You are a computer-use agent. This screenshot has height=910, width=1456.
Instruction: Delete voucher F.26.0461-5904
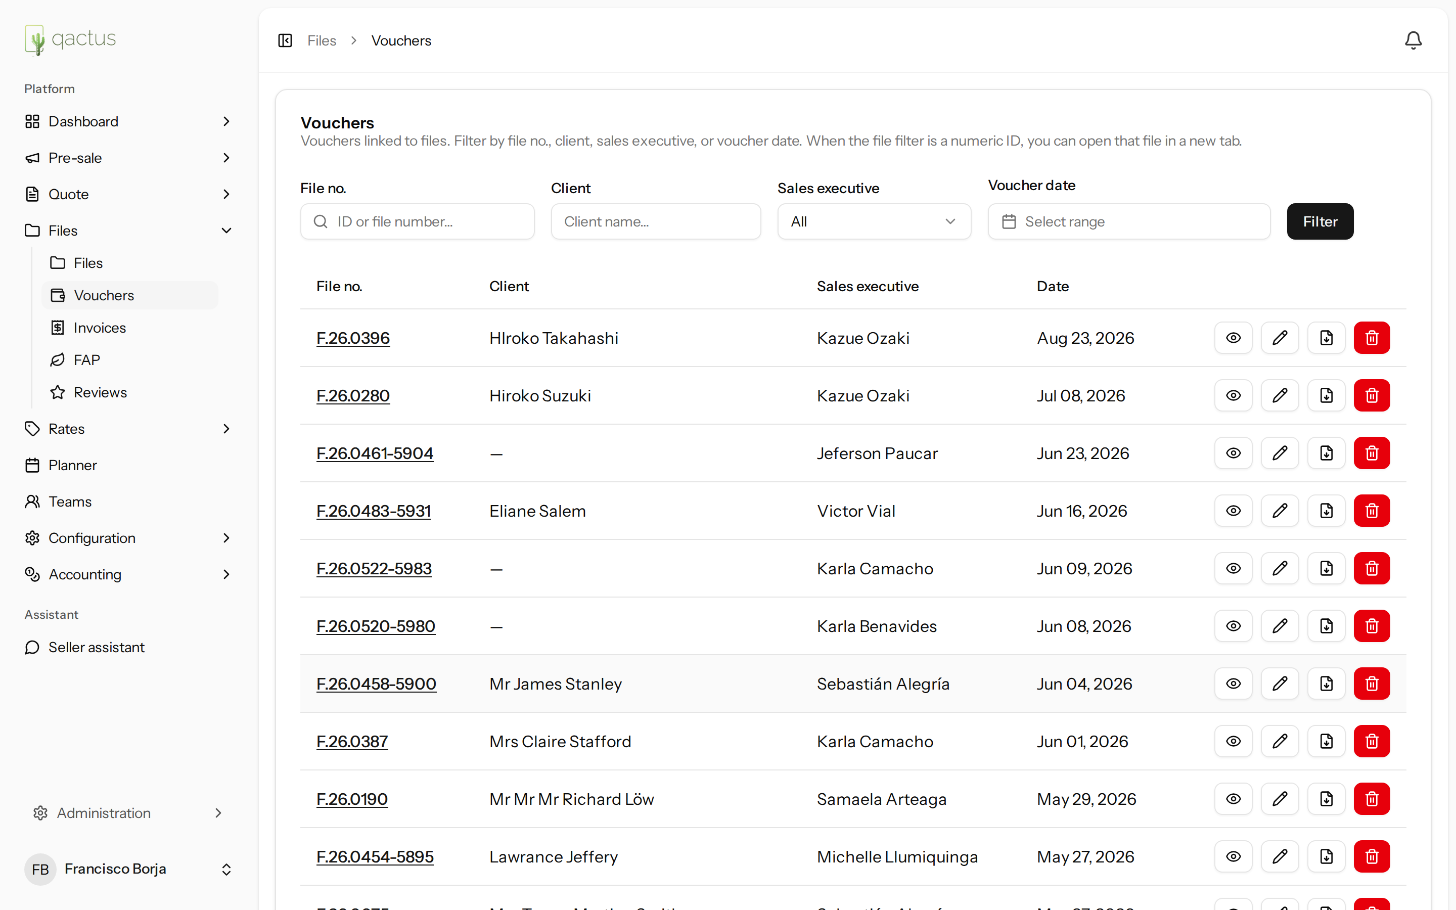[x=1372, y=453]
